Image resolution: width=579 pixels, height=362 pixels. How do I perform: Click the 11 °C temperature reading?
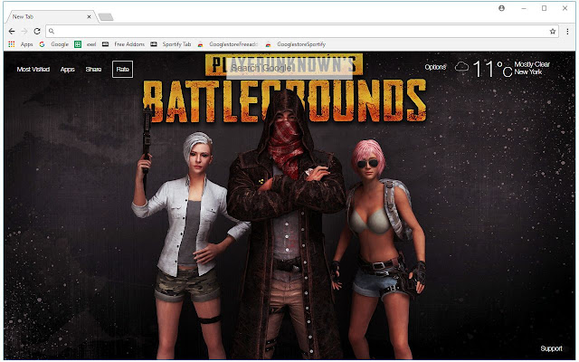click(x=492, y=69)
